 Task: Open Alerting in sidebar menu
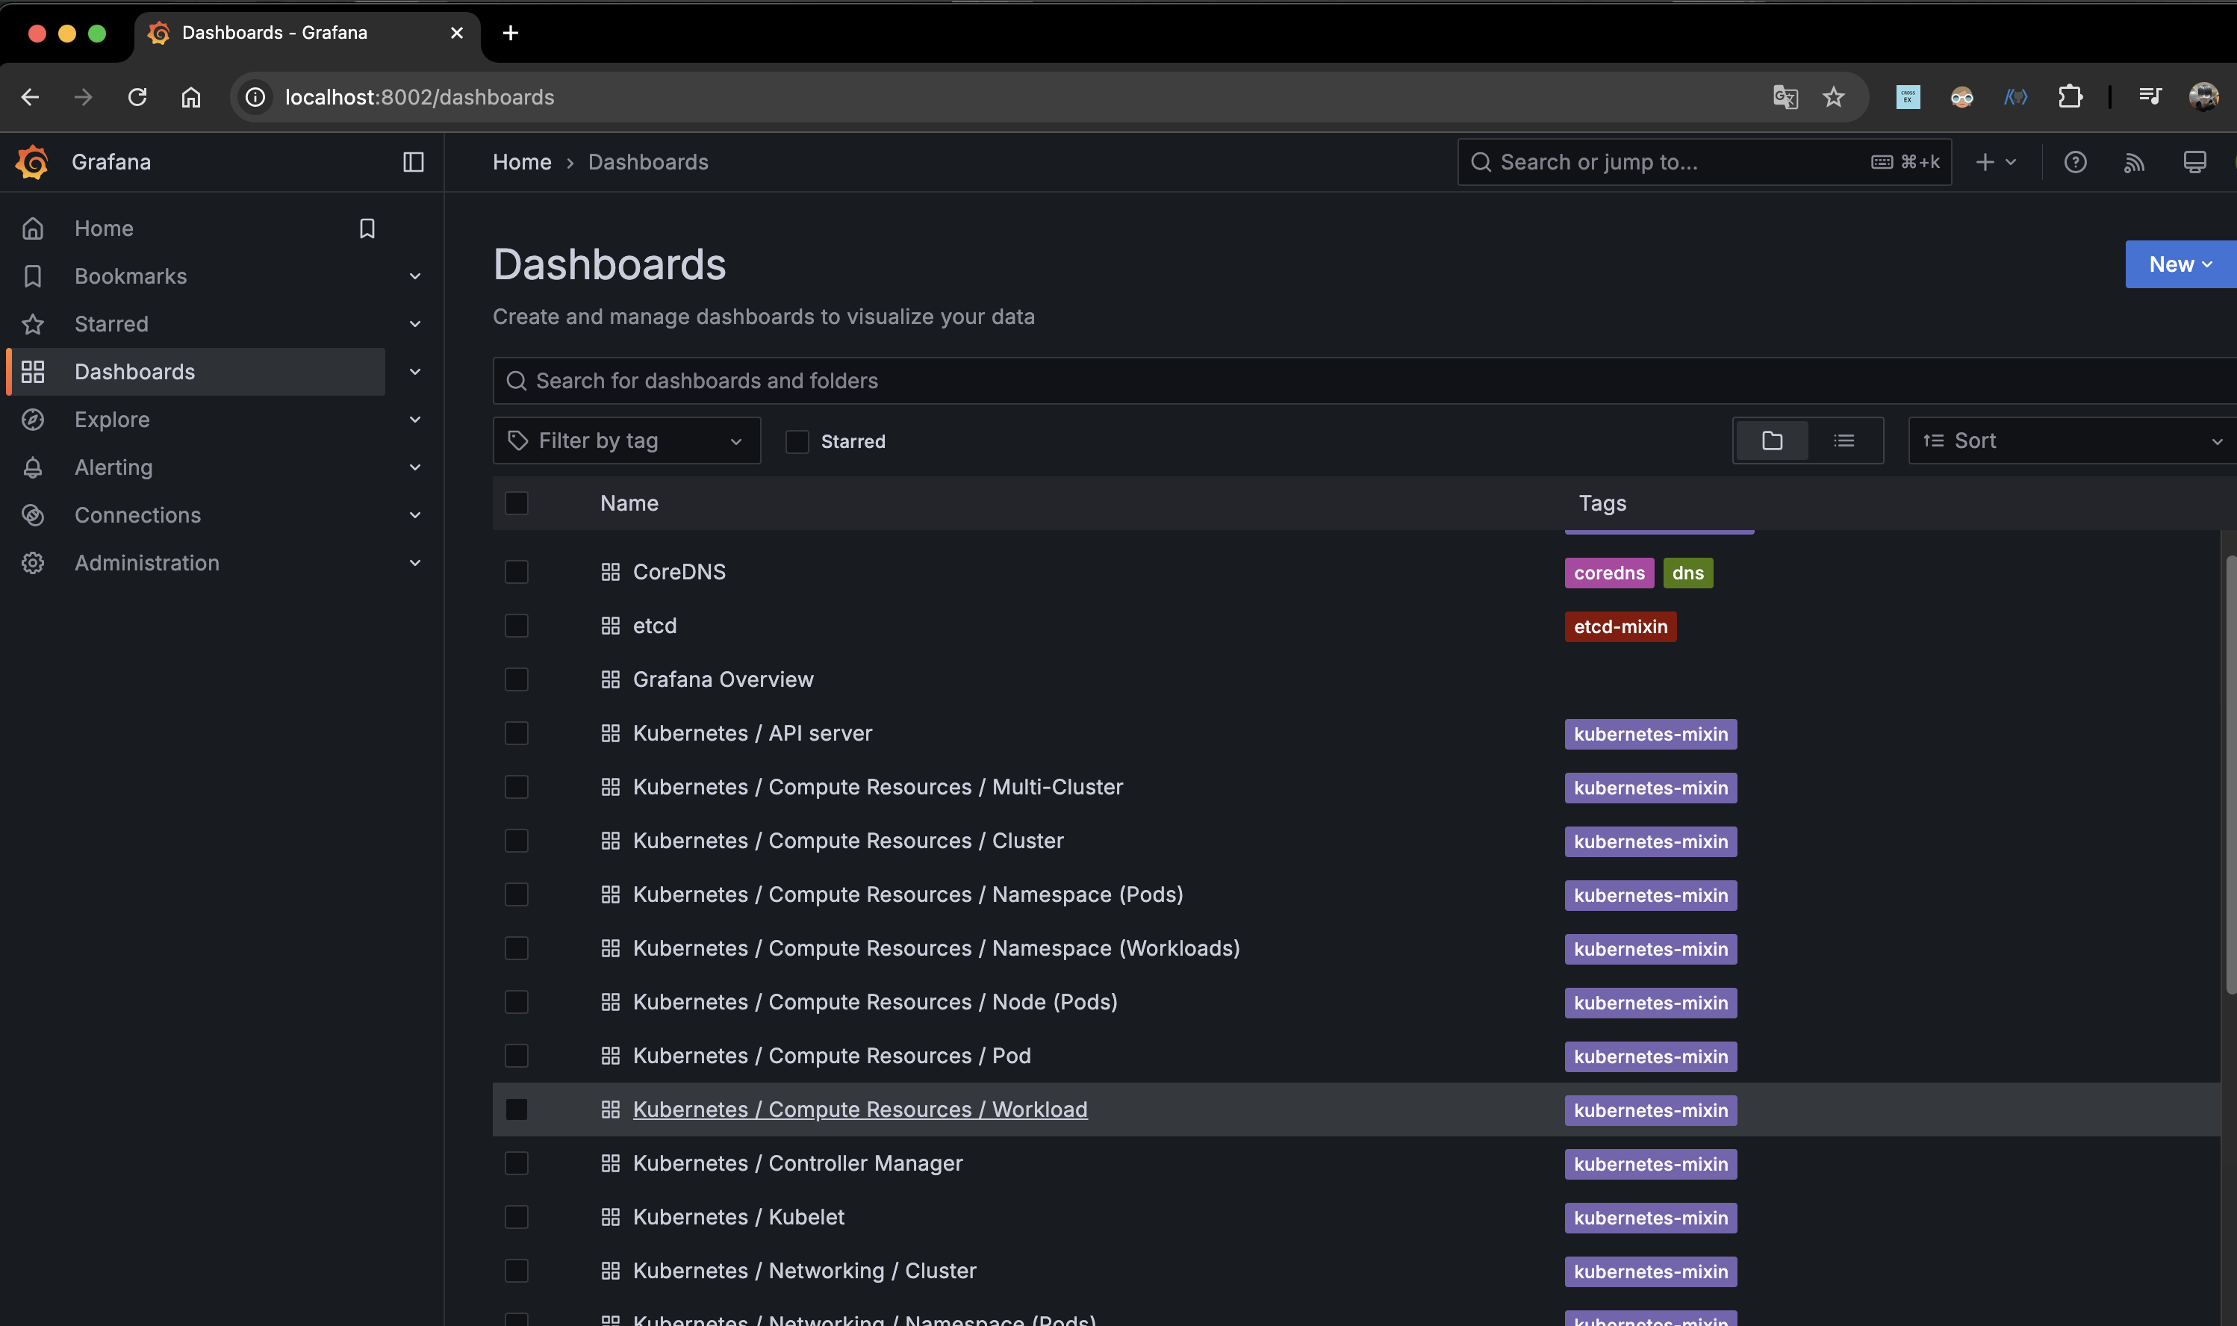(x=113, y=467)
